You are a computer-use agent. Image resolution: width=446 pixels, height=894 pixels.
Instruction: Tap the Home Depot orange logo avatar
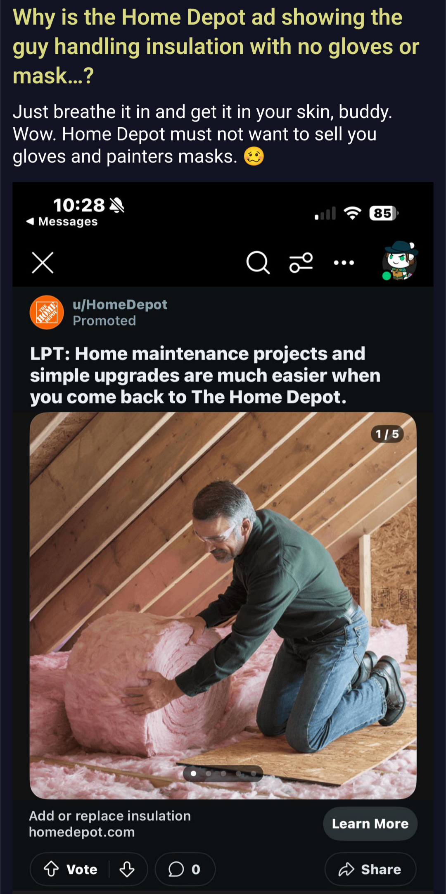click(47, 312)
